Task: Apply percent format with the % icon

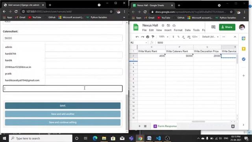Action: click(178, 37)
